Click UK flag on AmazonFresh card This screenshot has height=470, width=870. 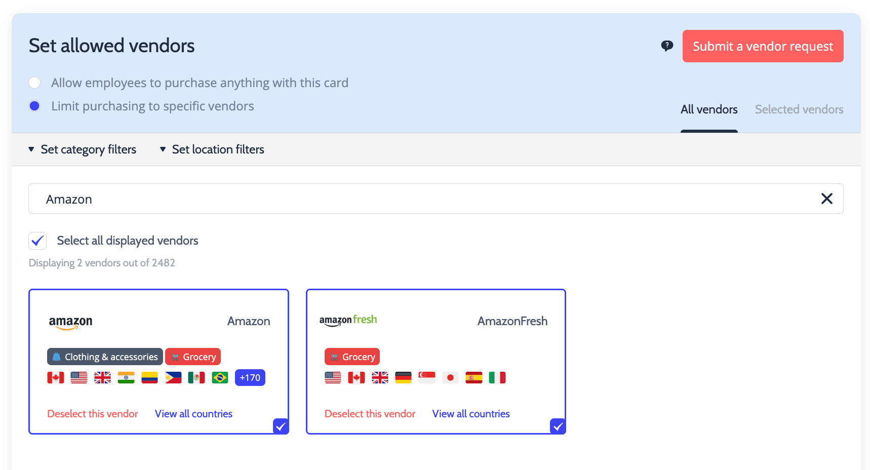[x=380, y=378]
